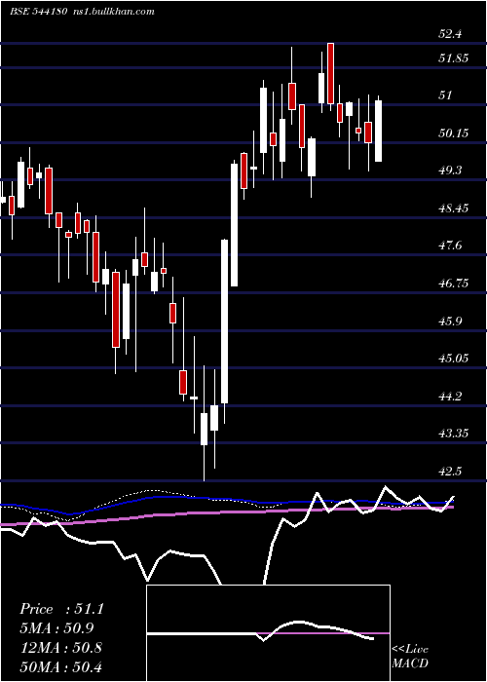
Task: Click the 49.3 price axis label
Action: pyautogui.click(x=450, y=170)
